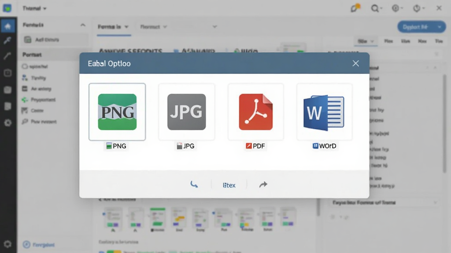Viewport: 451px width, 253px height.
Task: Click the PNG label under the tile
Action: pyautogui.click(x=116, y=146)
